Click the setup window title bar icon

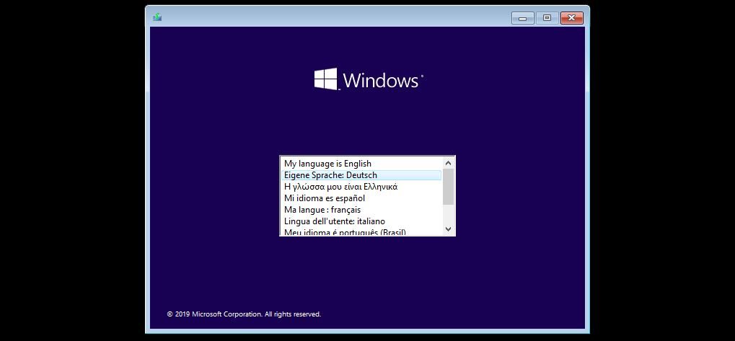point(157,17)
